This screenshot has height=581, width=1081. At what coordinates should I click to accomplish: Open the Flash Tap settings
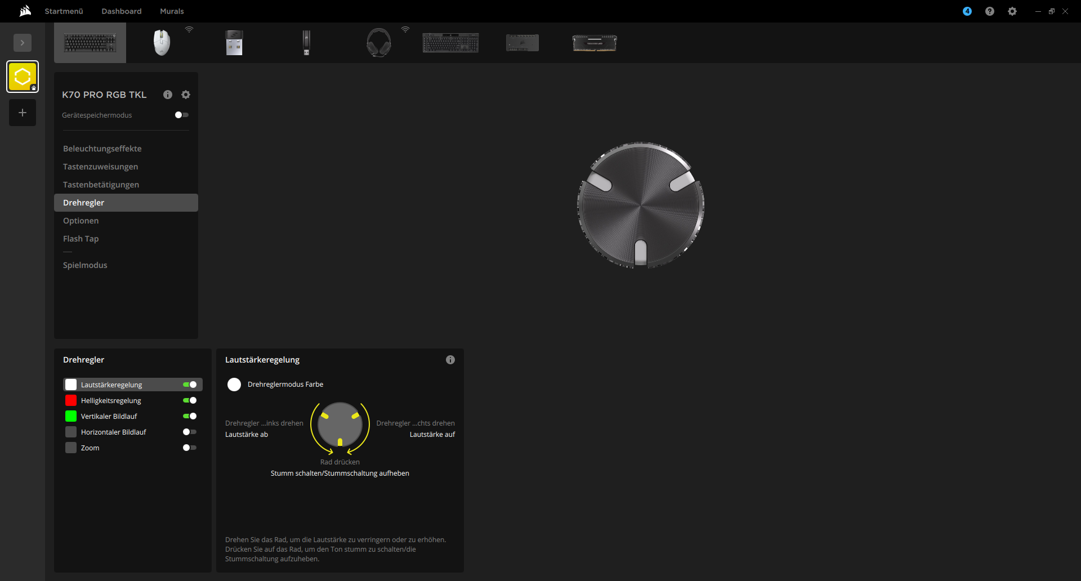(81, 239)
